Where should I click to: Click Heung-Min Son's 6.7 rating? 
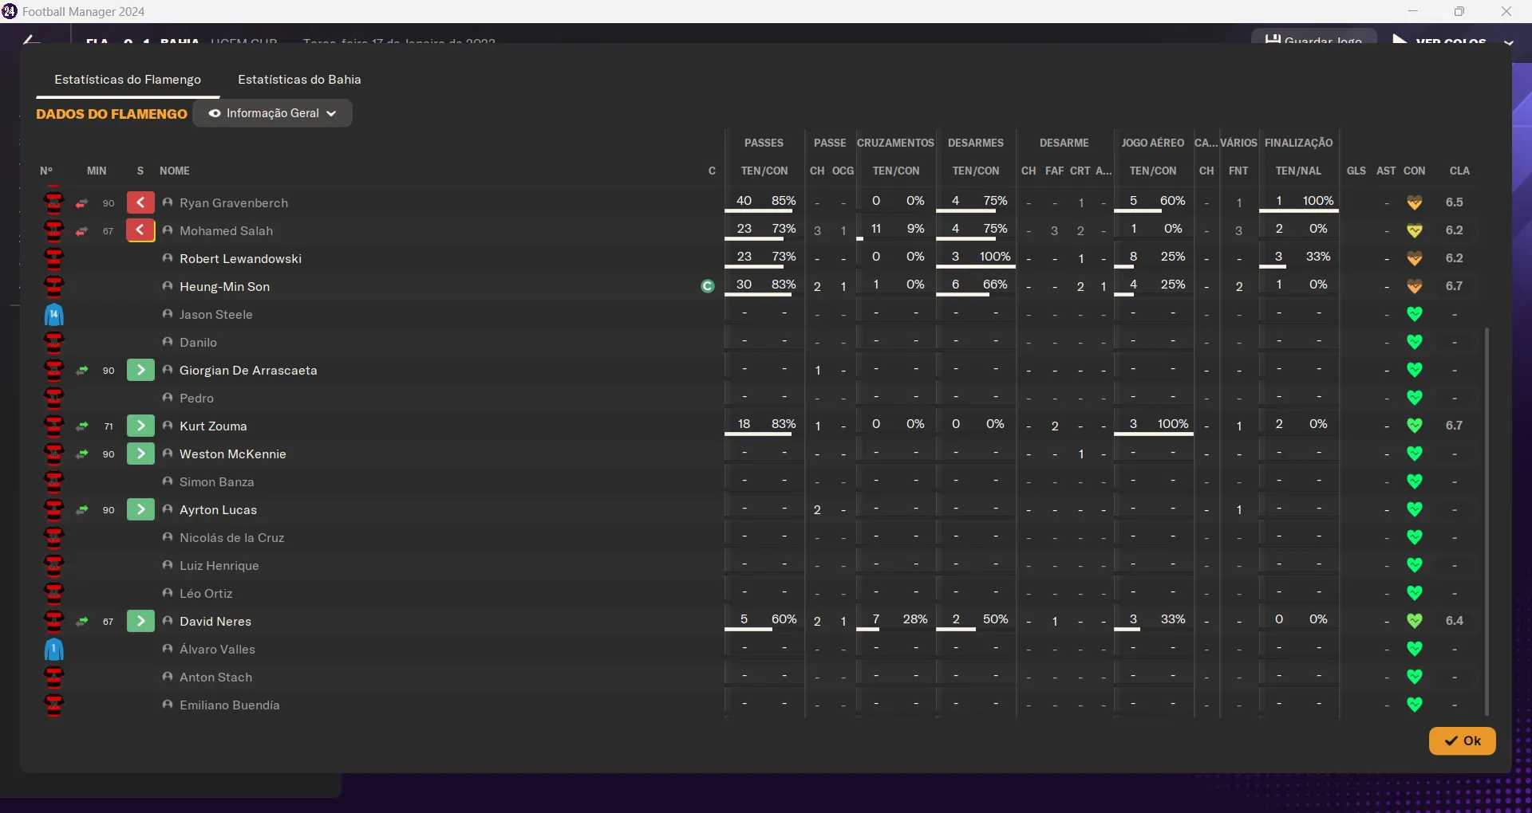point(1454,286)
